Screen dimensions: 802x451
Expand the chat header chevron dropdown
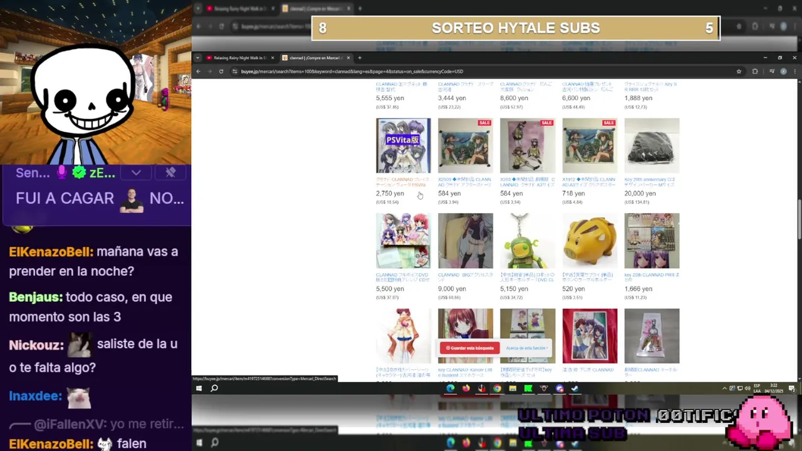pyautogui.click(x=136, y=172)
